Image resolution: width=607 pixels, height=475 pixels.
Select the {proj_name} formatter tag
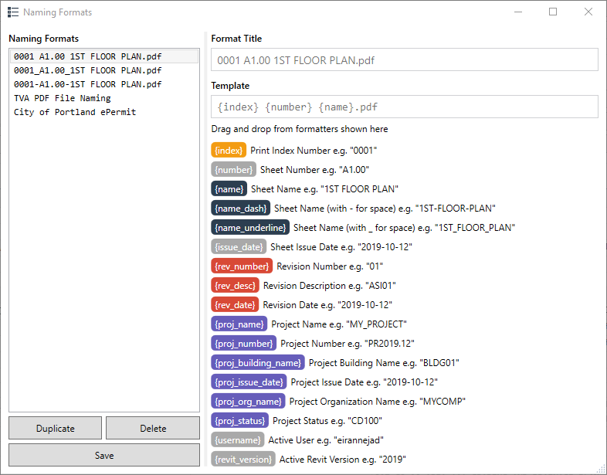(239, 324)
